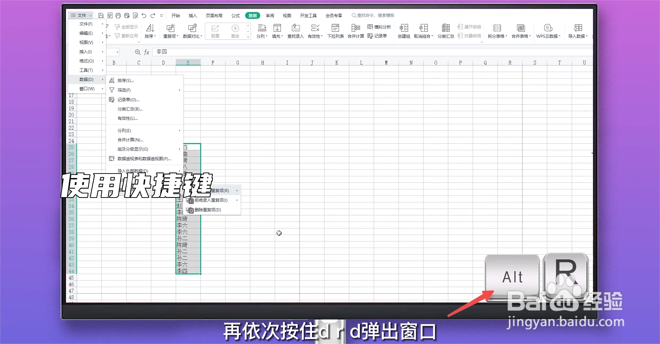Click the 记录单 form button in ribbon
660x344 pixels.
[x=377, y=36]
